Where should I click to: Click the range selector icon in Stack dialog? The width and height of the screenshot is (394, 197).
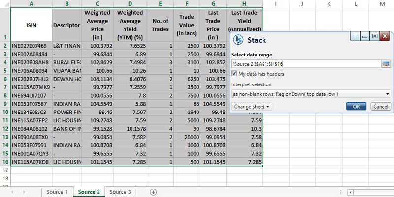click(386, 64)
